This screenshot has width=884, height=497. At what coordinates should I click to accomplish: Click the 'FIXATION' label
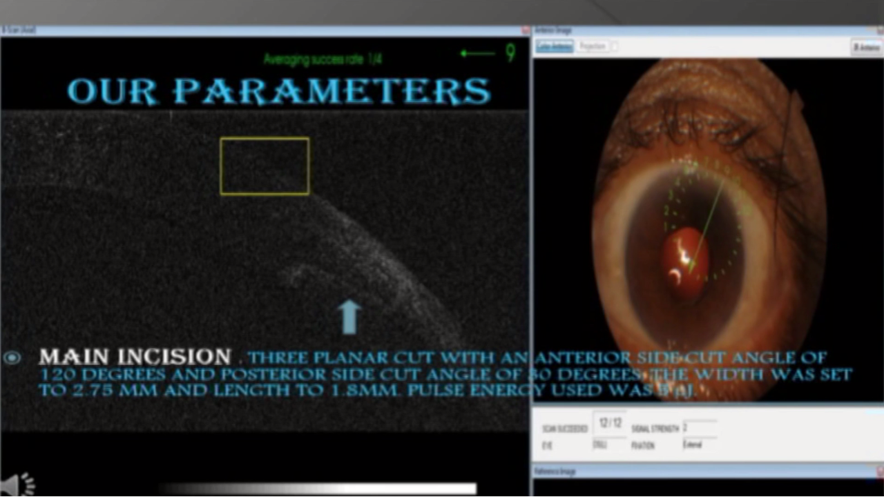click(x=644, y=445)
